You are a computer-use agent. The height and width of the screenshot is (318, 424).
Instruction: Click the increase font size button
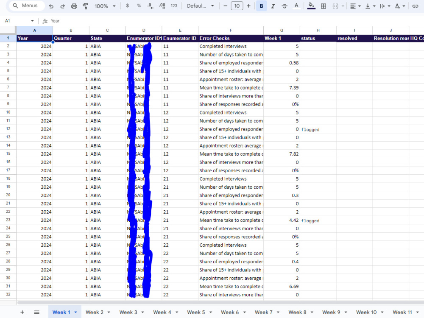[248, 6]
